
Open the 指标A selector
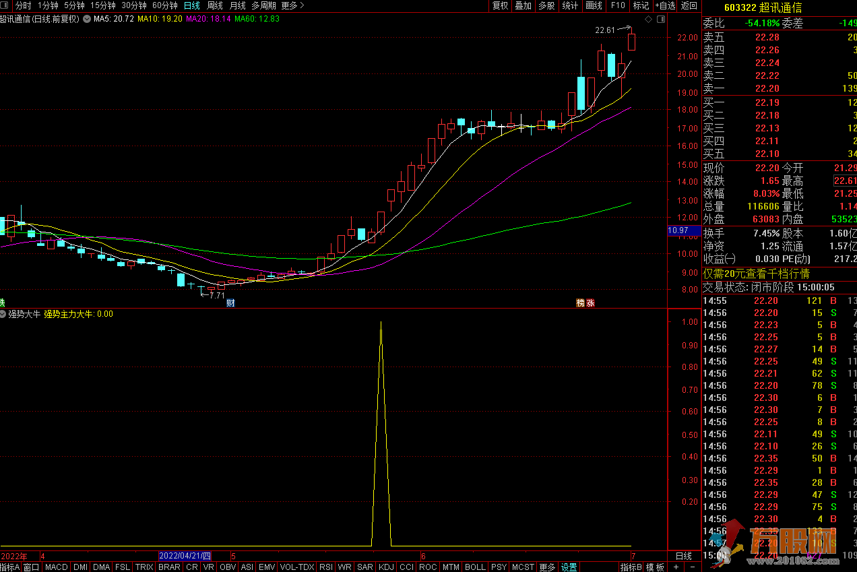(x=10, y=567)
